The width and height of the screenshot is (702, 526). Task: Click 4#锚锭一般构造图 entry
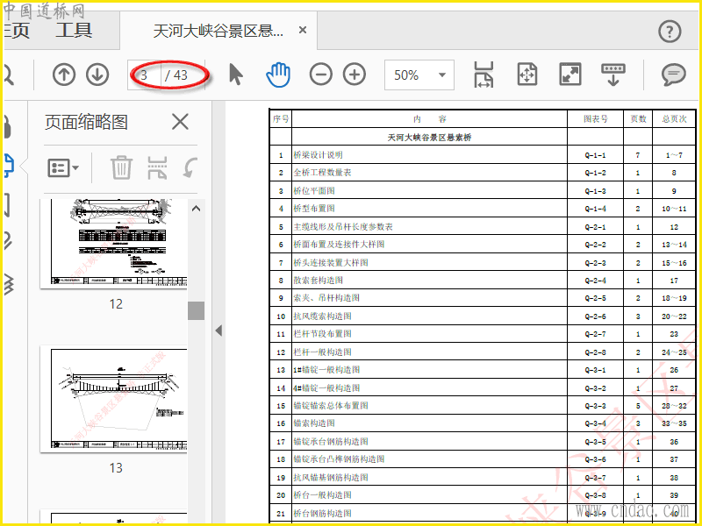click(x=326, y=387)
